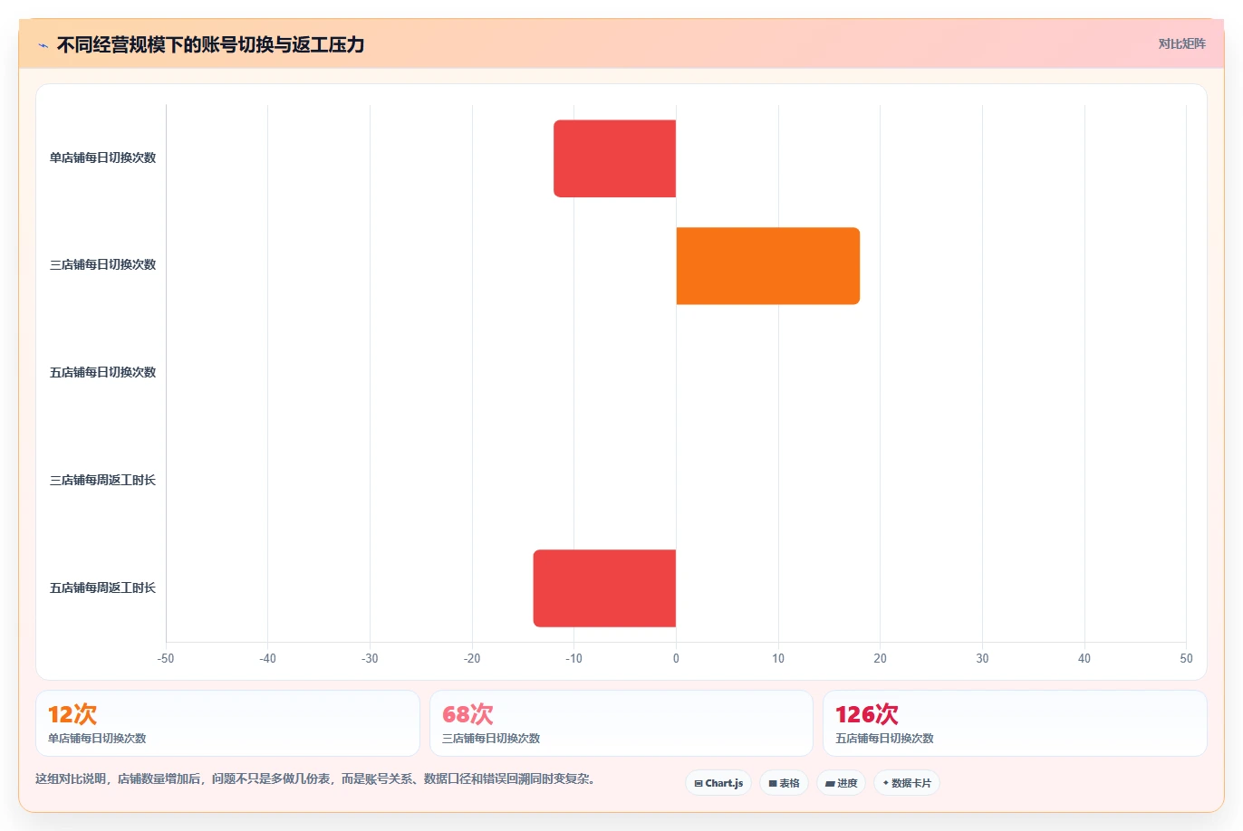Viewport: 1243px width, 831px height.
Task: Select the 五店铺每周返工时长 axis label
Action: tap(102, 587)
